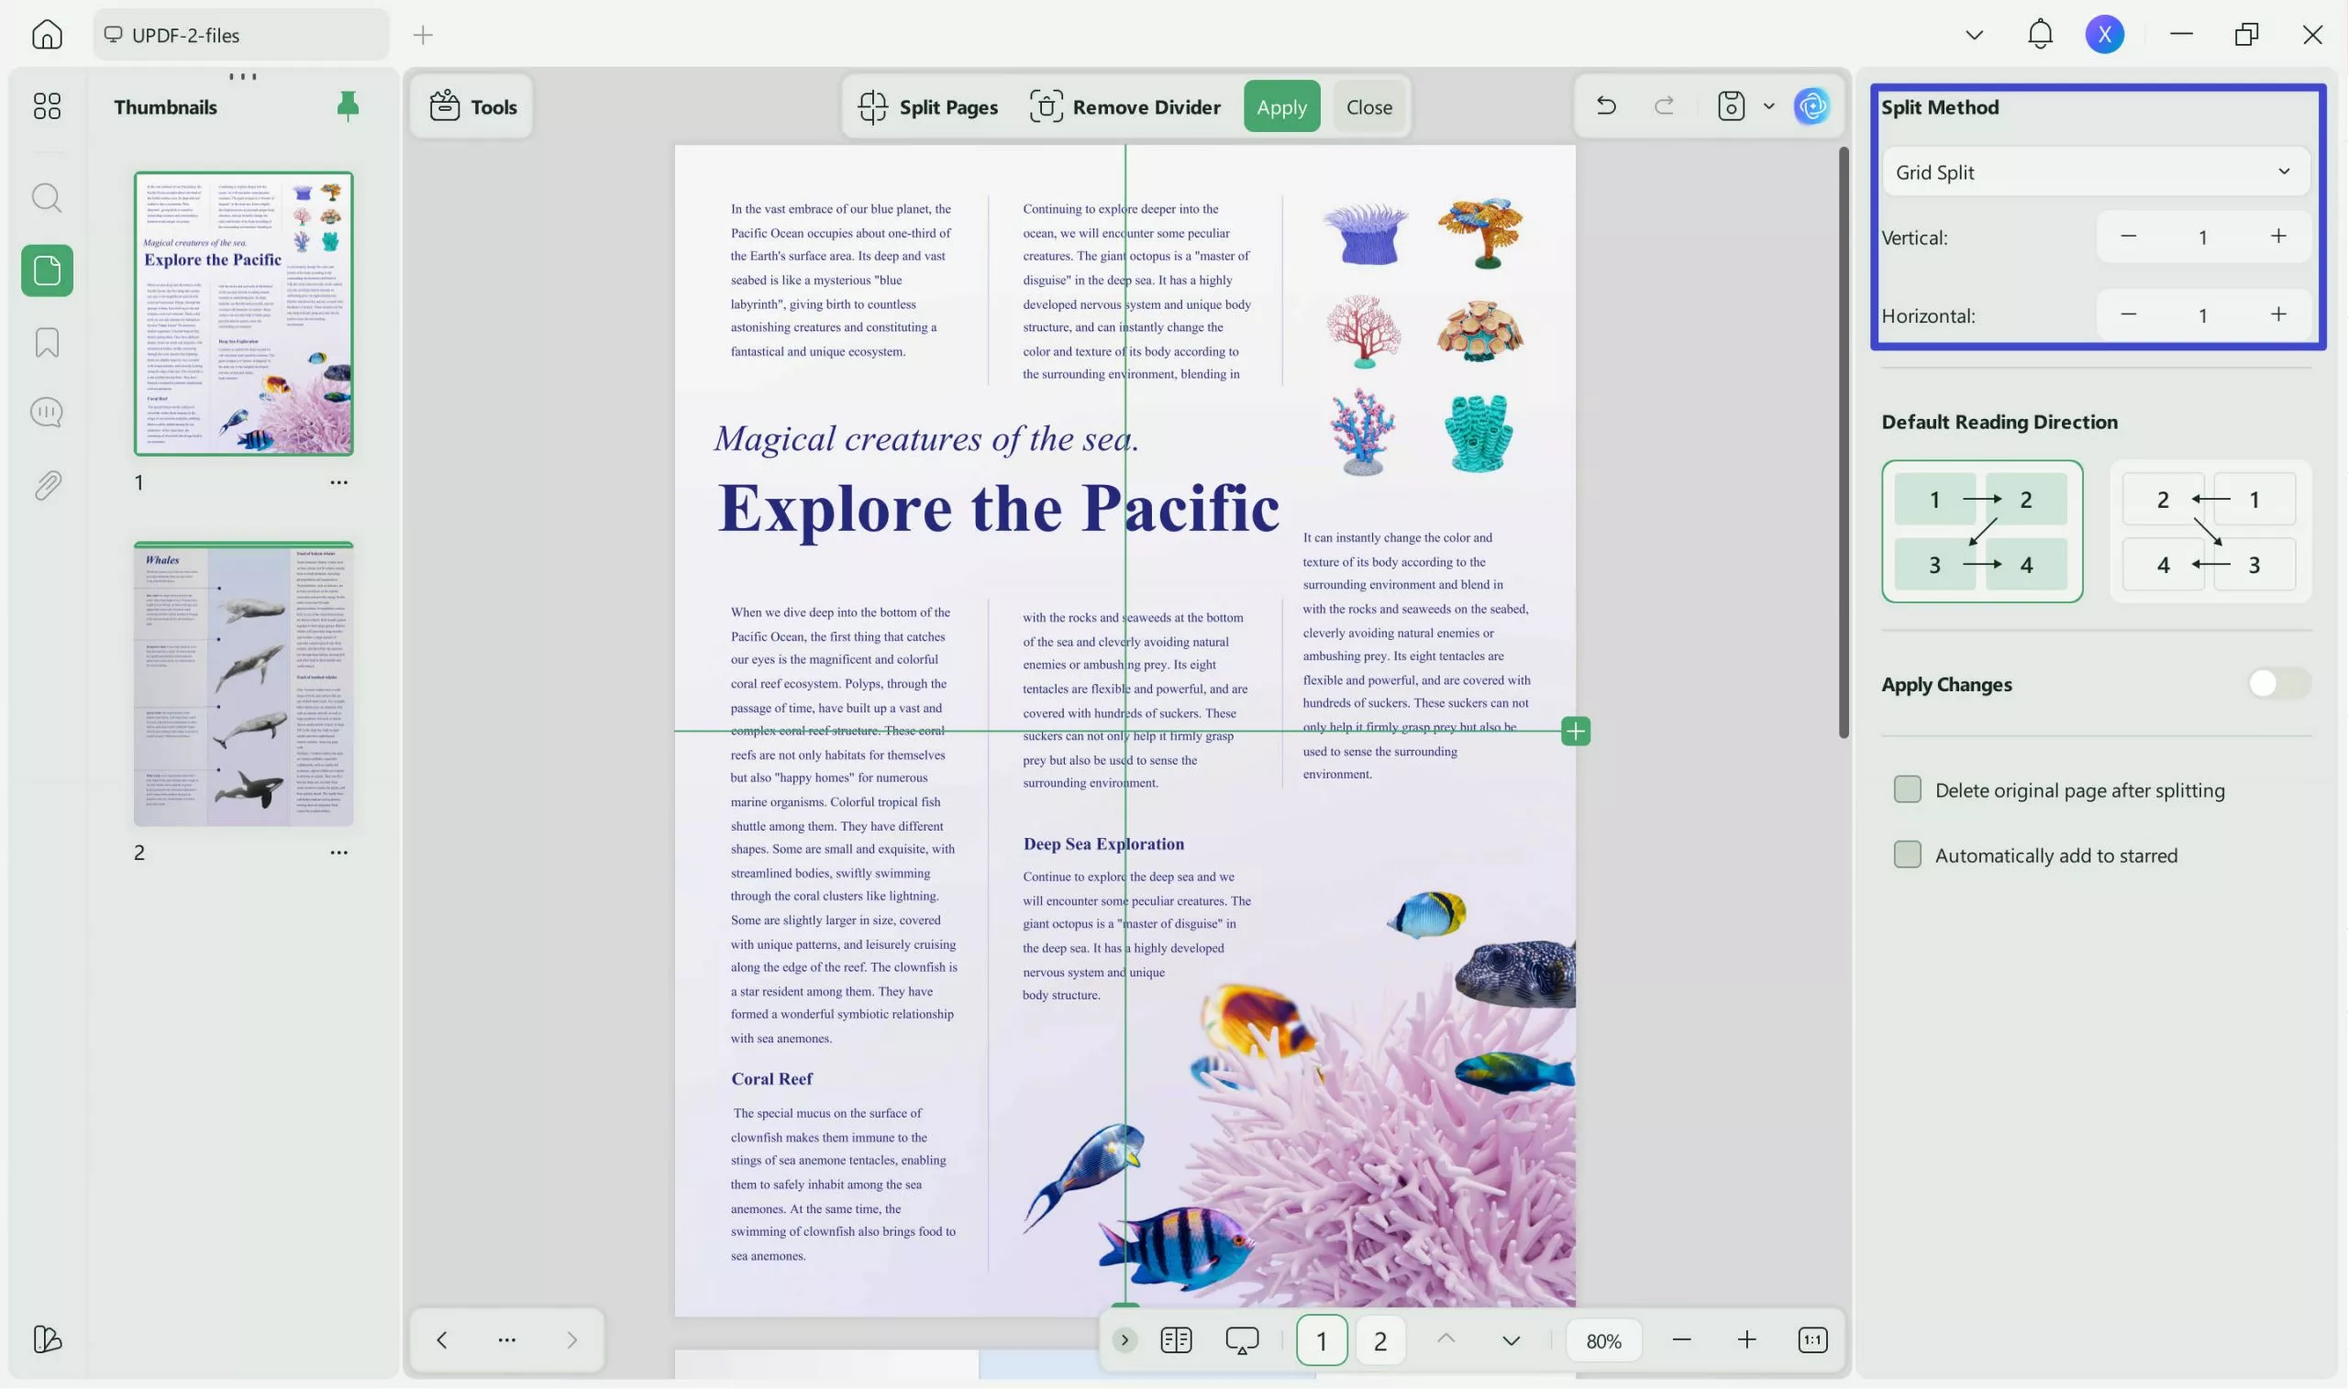Expand the save button dropdown arrow
The width and height of the screenshot is (2348, 1389).
click(1767, 105)
